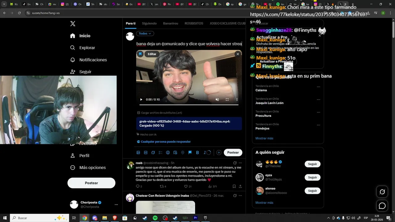
Task: Click Editar on the attached video
Action: pyautogui.click(x=152, y=54)
